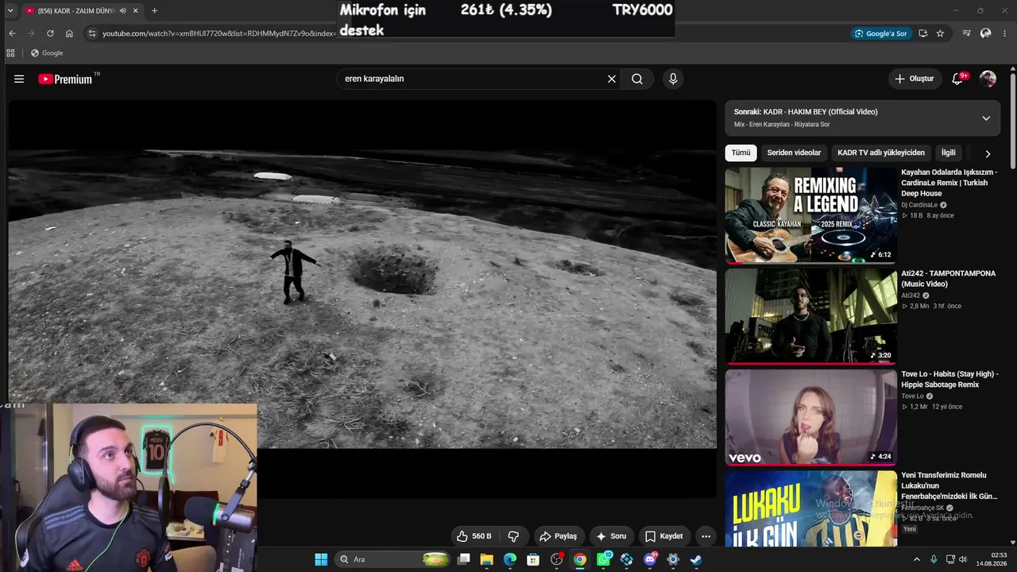Open WhatsApp from the taskbar

(x=603, y=559)
